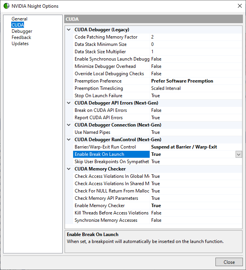The width and height of the screenshot is (246, 270).
Task: Click bold True value of Enable Memory Checker
Action: pos(196,206)
